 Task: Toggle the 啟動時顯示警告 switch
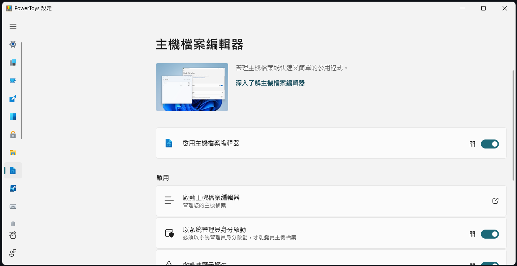[490, 263]
